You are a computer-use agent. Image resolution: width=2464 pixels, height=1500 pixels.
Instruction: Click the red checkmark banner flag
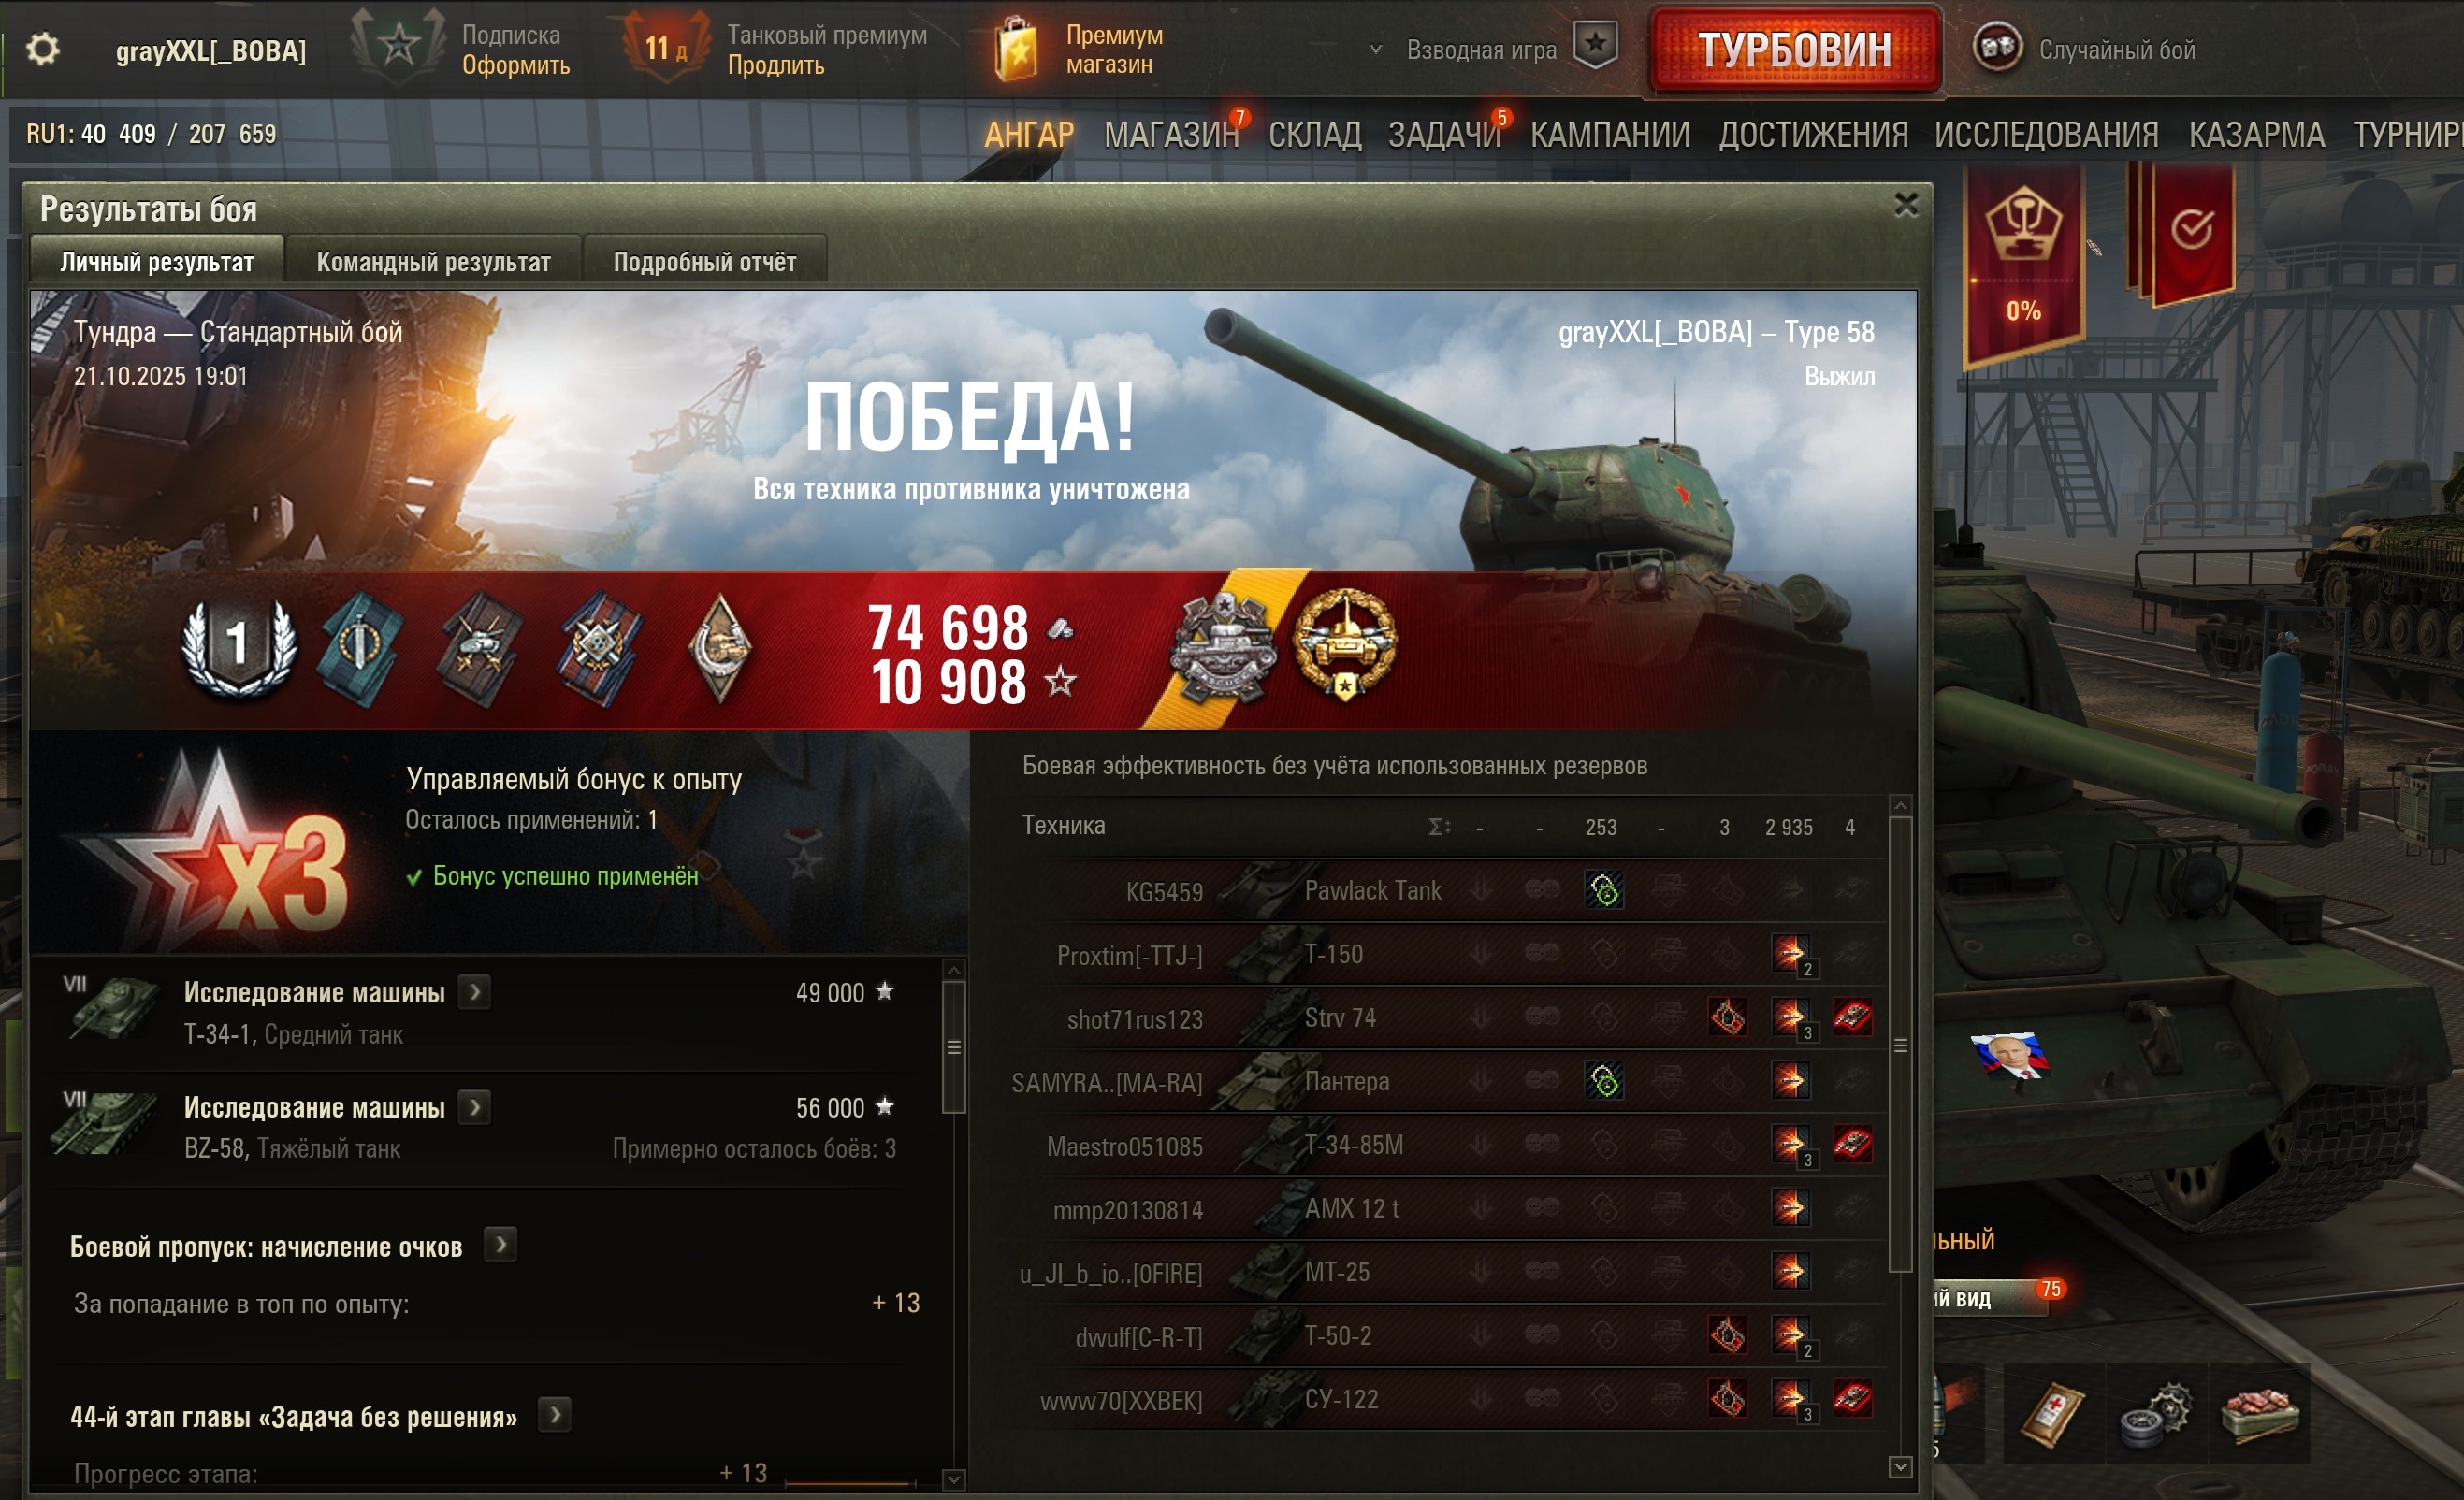[2190, 230]
